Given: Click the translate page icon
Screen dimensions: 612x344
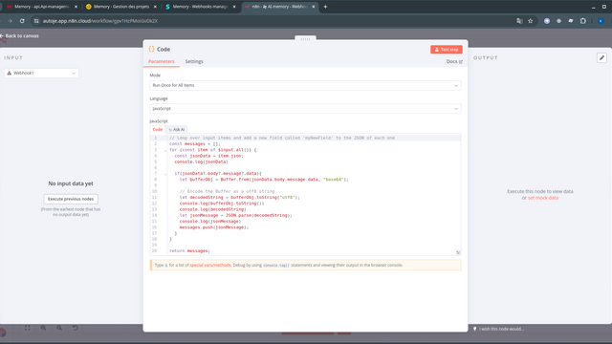Looking at the screenshot, I should point(519,21).
